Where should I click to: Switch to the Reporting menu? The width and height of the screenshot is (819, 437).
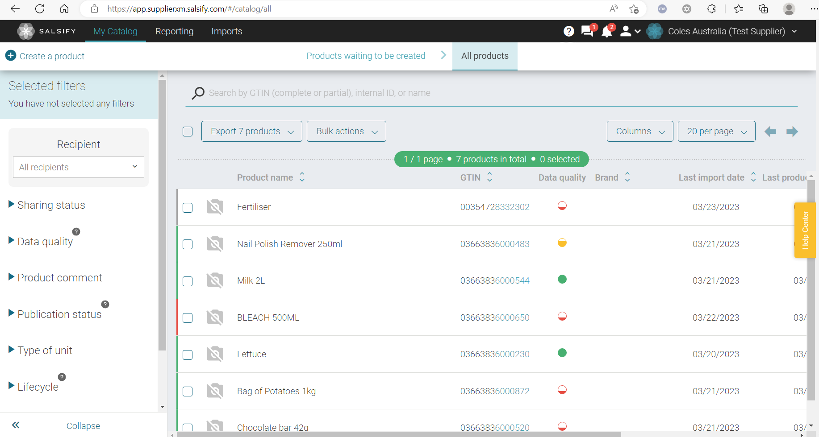click(x=174, y=31)
